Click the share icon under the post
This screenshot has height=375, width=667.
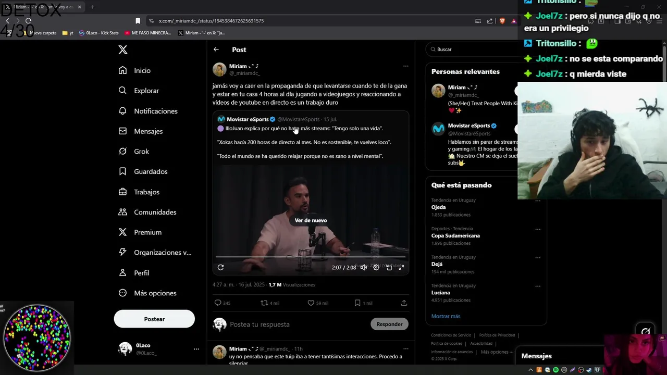404,303
